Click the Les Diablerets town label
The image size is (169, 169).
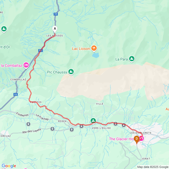tap(140, 133)
